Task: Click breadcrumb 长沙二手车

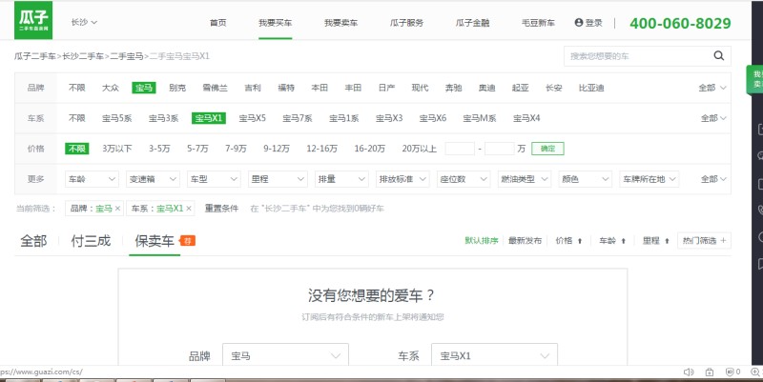Action: [83, 56]
